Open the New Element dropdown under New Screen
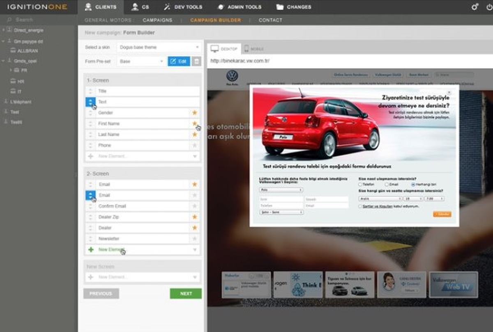This screenshot has width=493, height=332. click(x=195, y=277)
